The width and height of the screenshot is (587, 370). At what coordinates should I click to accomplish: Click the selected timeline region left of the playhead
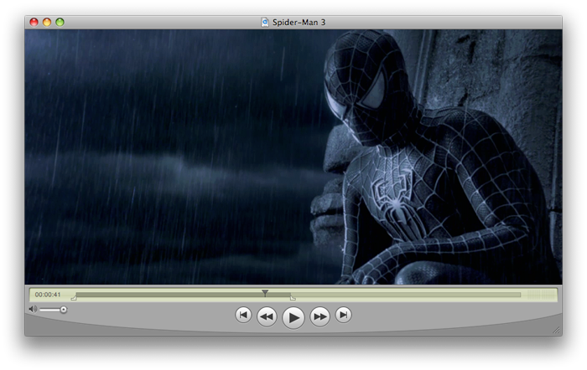[168, 295]
